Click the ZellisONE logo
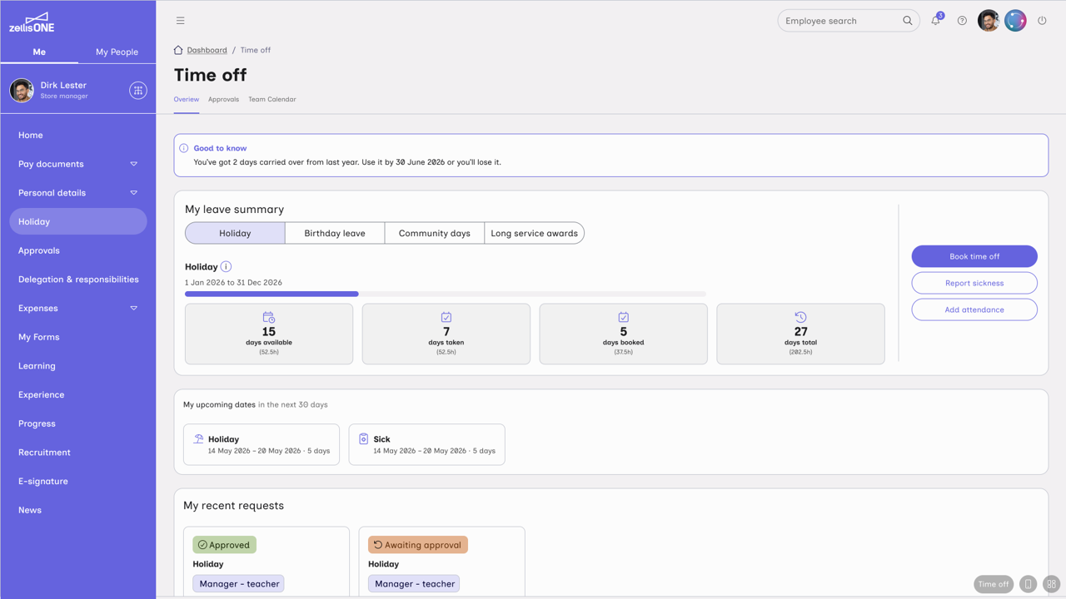1066x599 pixels. pyautogui.click(x=32, y=22)
